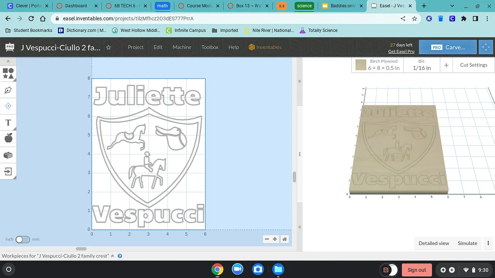Open the Shapes tool in left toolbar
The image size is (495, 278).
pos(8,73)
